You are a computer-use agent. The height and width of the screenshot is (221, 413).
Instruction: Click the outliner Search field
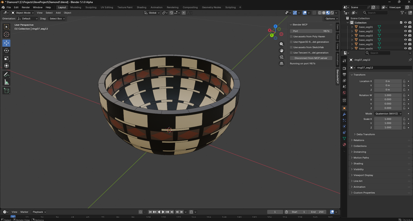(375, 13)
